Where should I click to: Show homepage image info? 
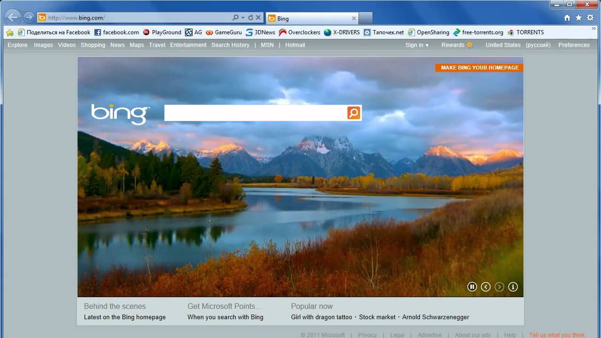(x=513, y=287)
